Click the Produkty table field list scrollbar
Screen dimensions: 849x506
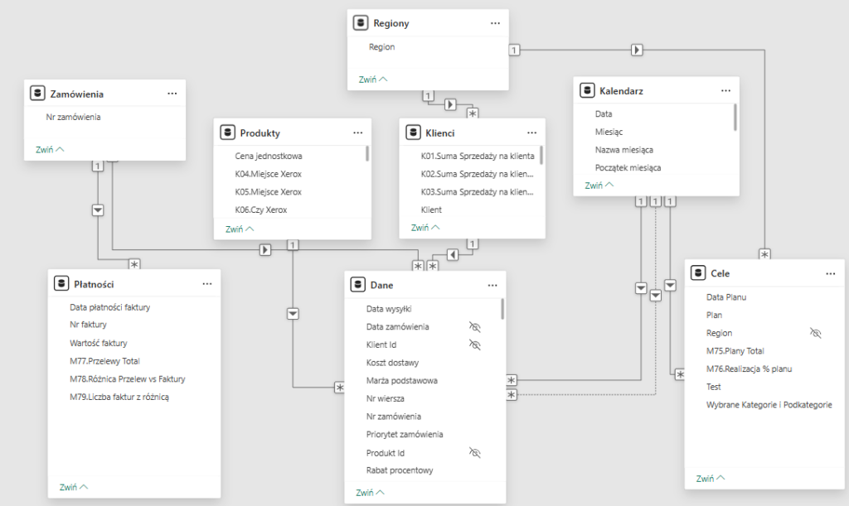tap(367, 153)
